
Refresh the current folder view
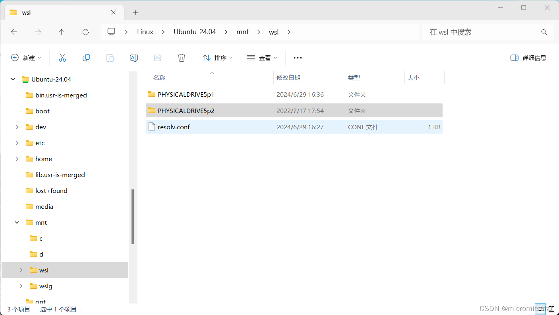pyautogui.click(x=85, y=32)
